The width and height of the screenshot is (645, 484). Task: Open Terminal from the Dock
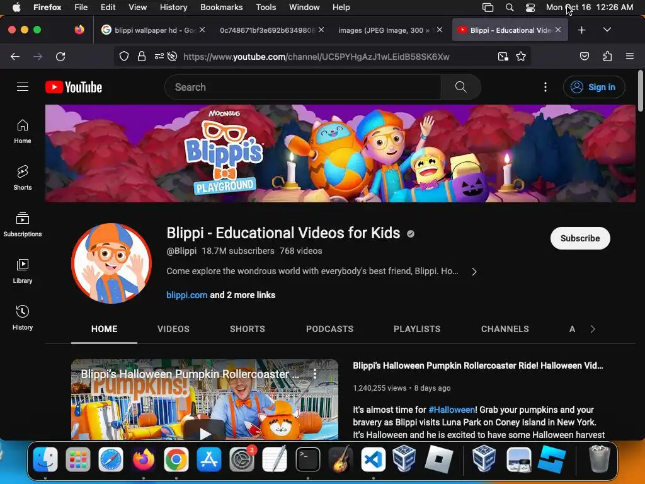click(307, 459)
